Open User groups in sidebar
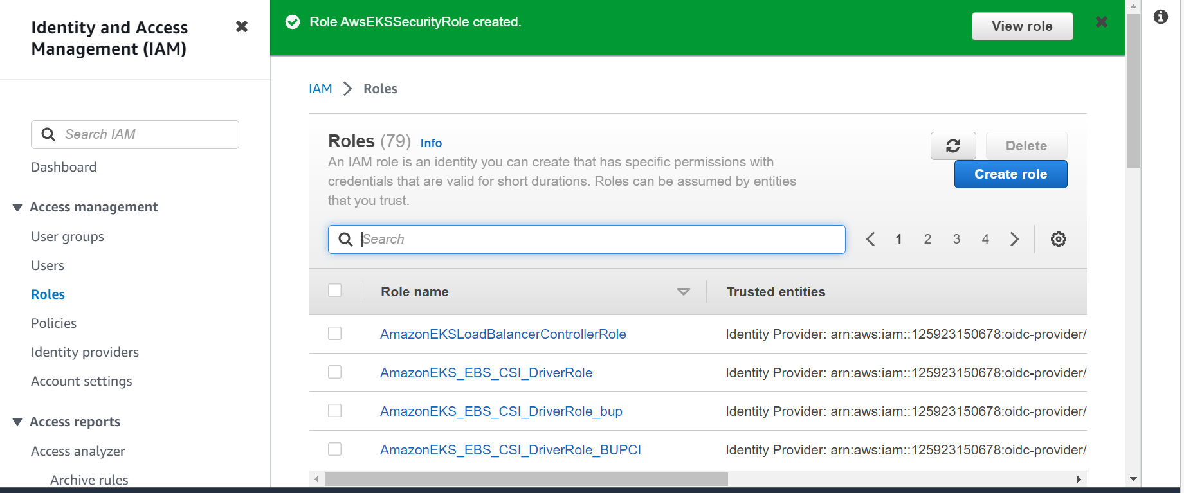Screen dimensions: 1184x493 coord(68,237)
